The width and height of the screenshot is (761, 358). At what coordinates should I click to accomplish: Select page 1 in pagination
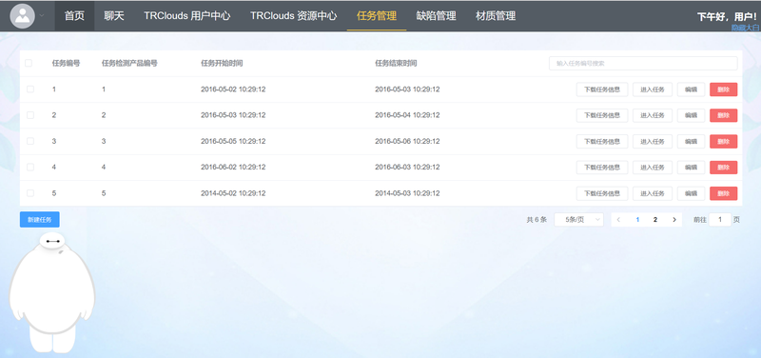pyautogui.click(x=637, y=220)
